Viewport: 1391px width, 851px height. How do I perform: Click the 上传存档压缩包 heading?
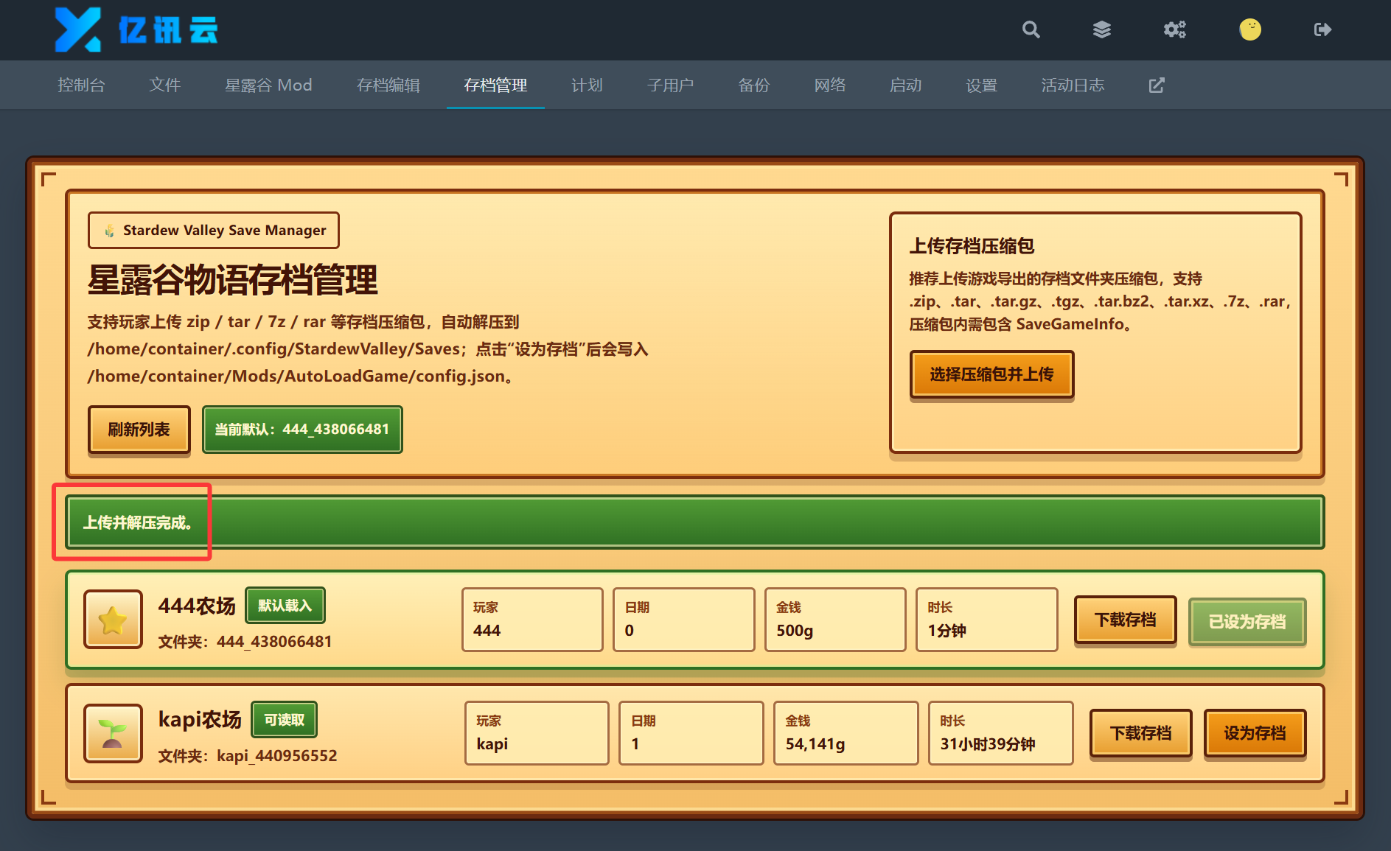[972, 246]
